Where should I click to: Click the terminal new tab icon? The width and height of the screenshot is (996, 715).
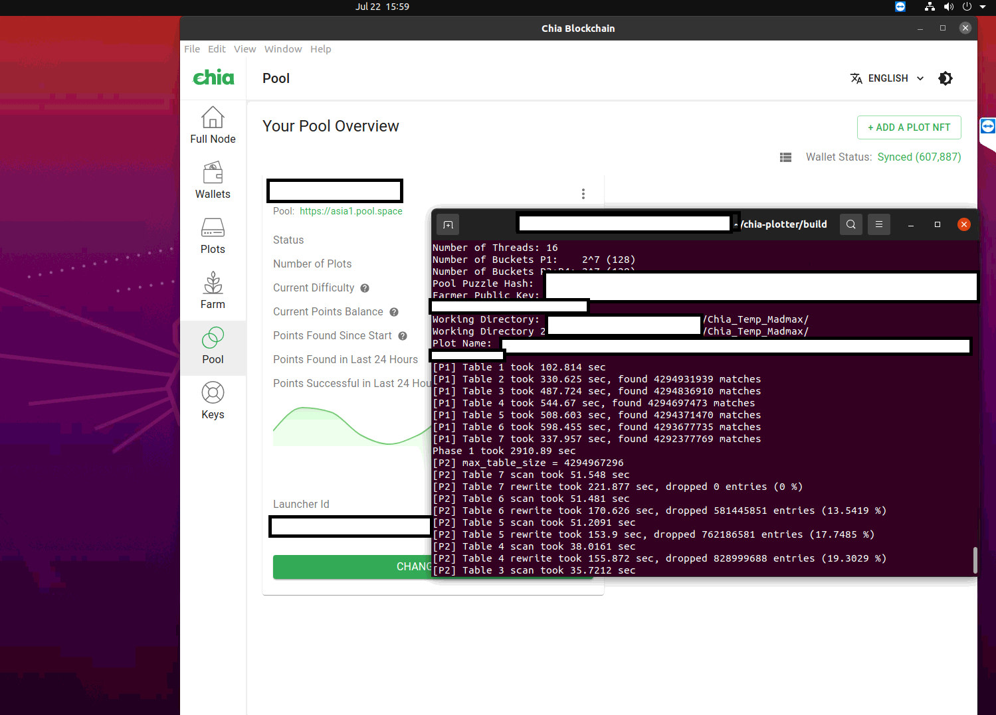tap(448, 224)
